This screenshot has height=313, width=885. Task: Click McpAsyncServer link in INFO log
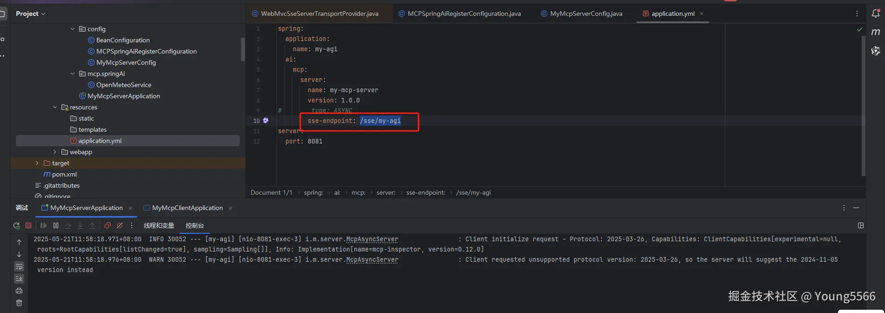tap(372, 239)
